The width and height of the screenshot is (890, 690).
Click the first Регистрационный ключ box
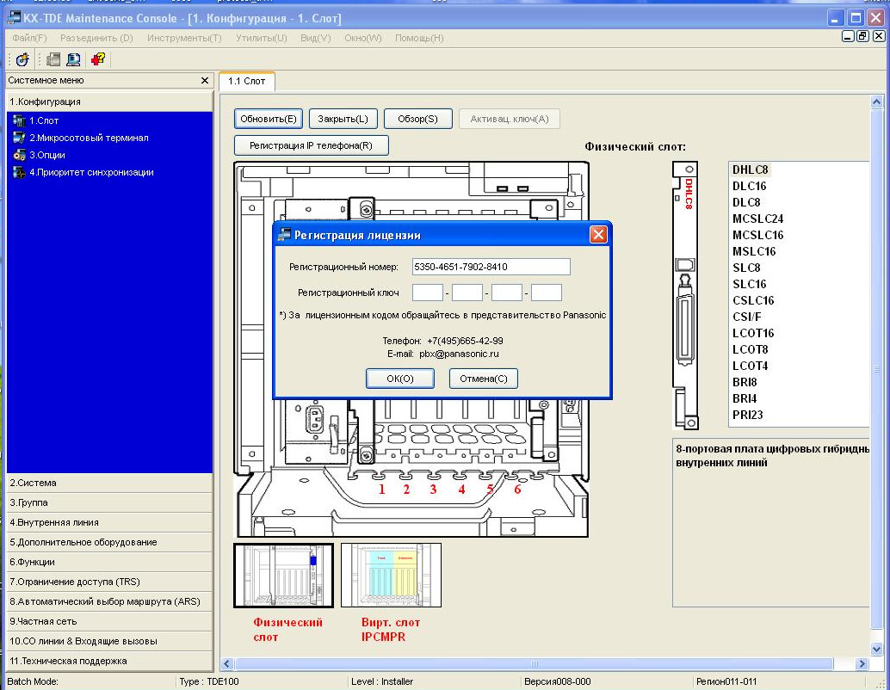point(428,293)
